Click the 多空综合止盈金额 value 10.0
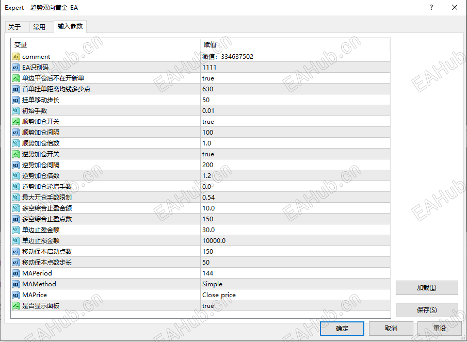Image resolution: width=467 pixels, height=342 pixels. tap(208, 208)
